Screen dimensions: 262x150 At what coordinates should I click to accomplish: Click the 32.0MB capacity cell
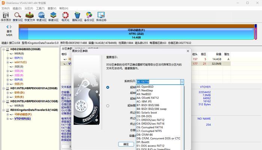click(x=216, y=64)
